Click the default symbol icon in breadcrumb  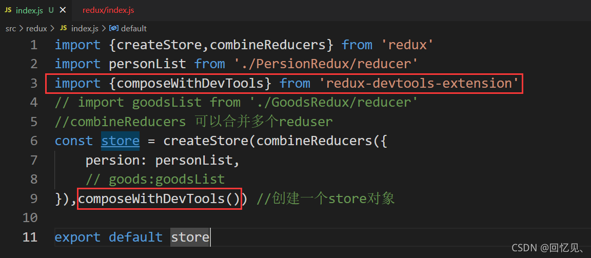click(x=113, y=28)
